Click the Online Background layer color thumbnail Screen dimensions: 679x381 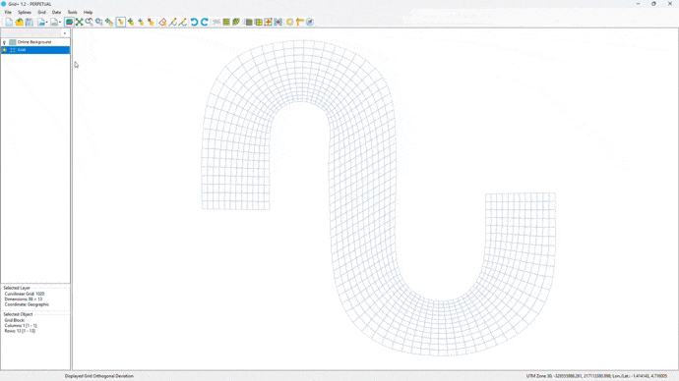[13, 42]
